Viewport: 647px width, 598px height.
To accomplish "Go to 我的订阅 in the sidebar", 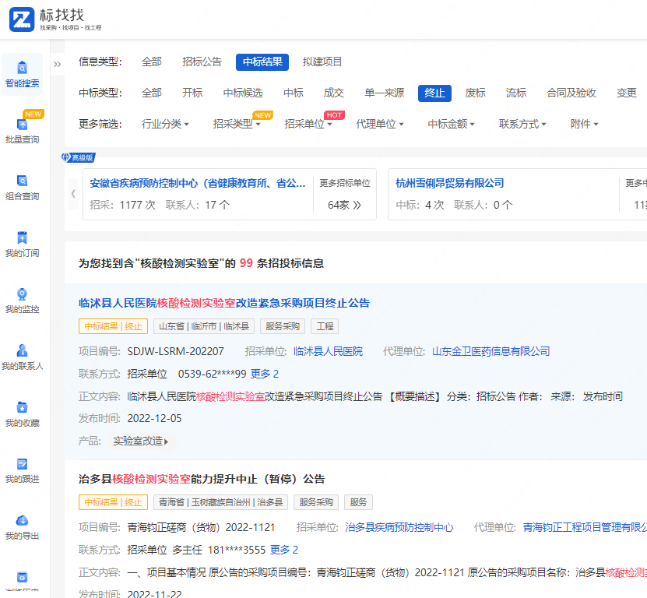I will click(x=23, y=244).
